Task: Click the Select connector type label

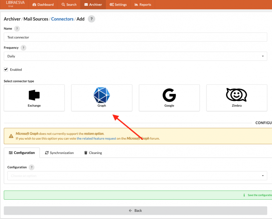Action: pos(19,81)
